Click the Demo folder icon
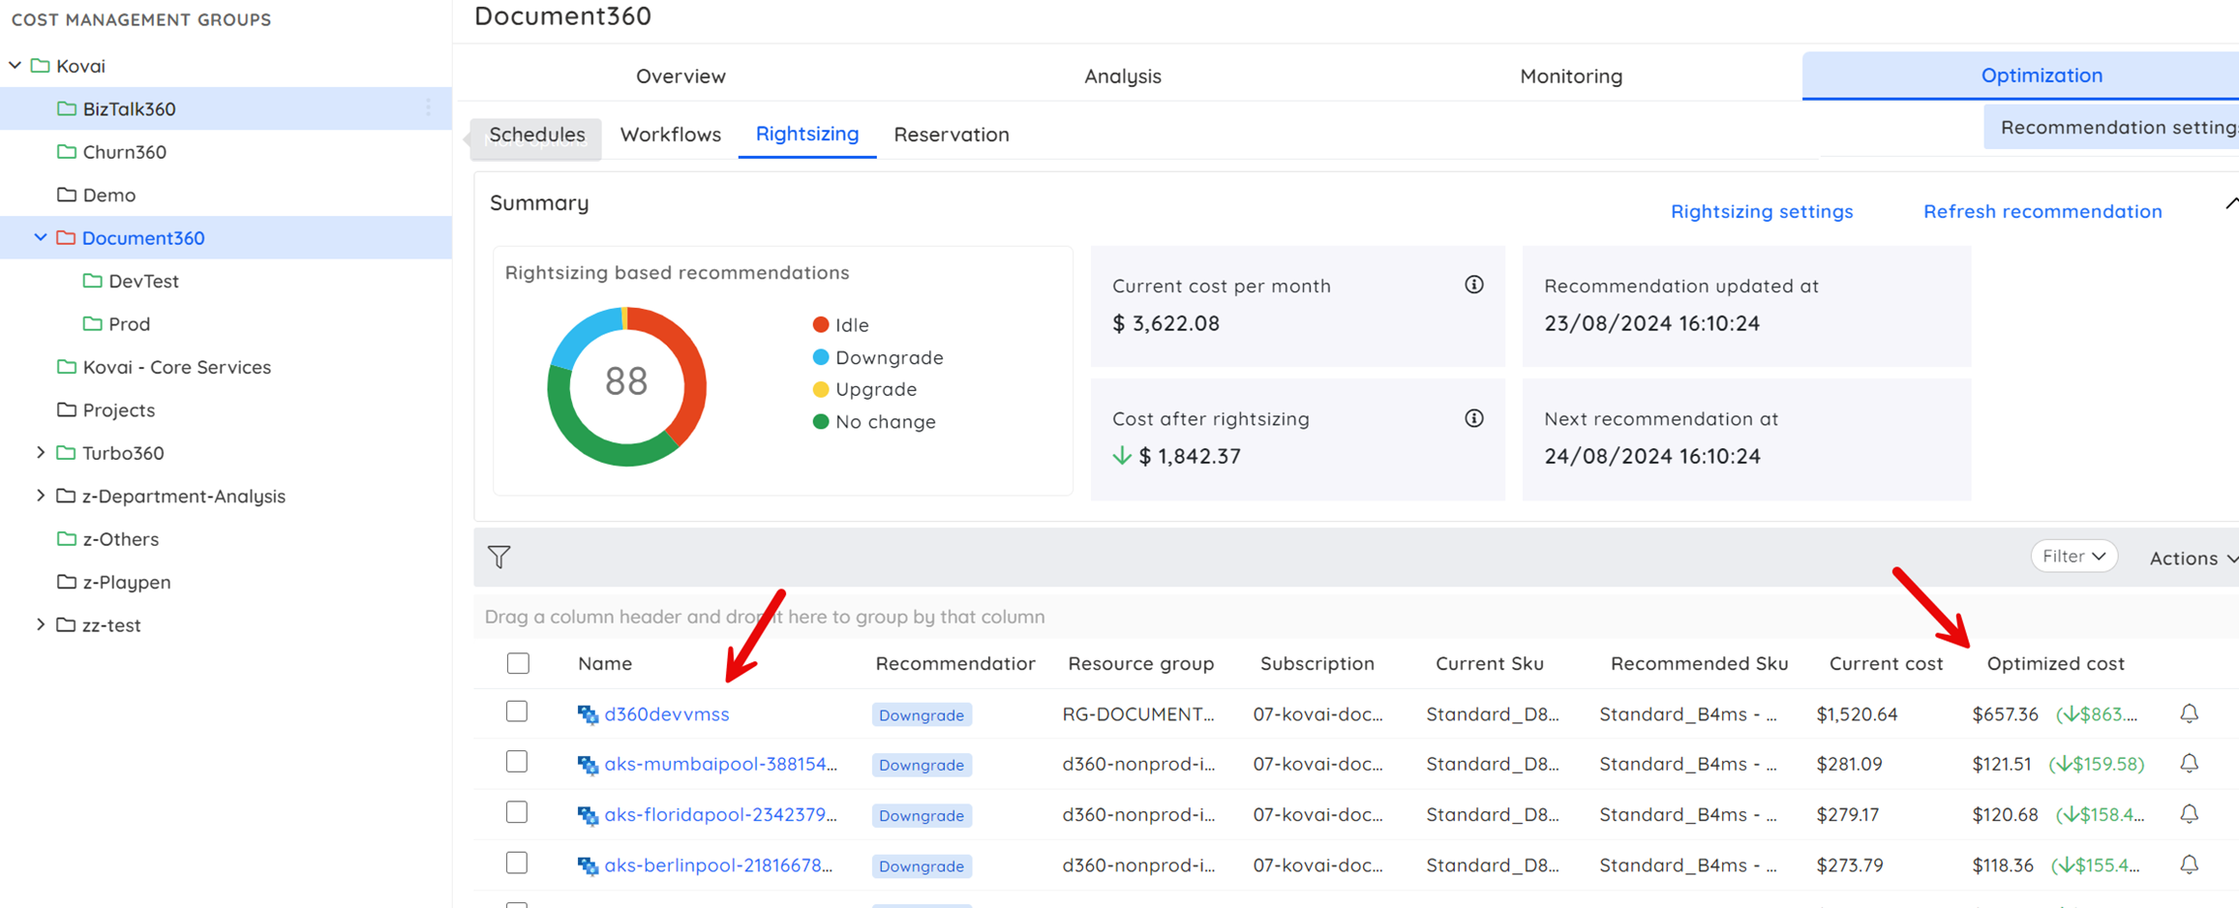Image resolution: width=2239 pixels, height=908 pixels. (67, 195)
